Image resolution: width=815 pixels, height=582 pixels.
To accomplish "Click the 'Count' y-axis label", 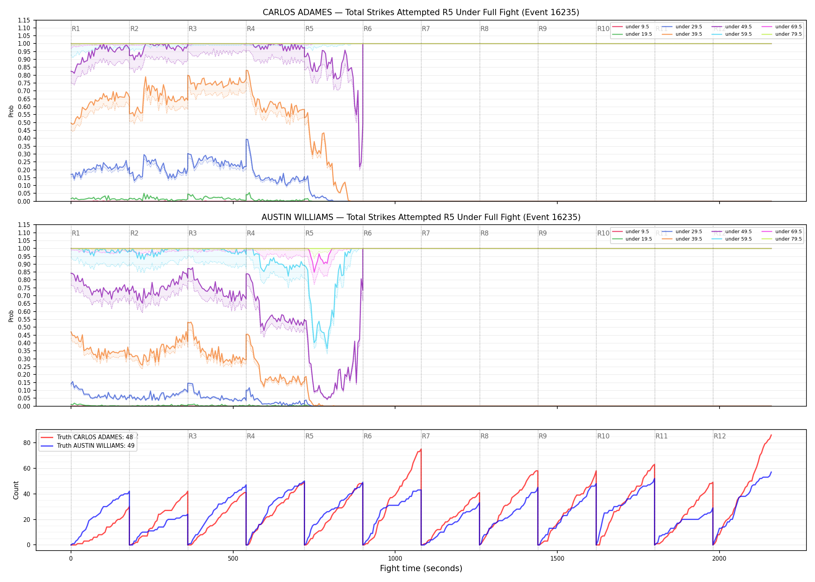I will [x=16, y=490].
